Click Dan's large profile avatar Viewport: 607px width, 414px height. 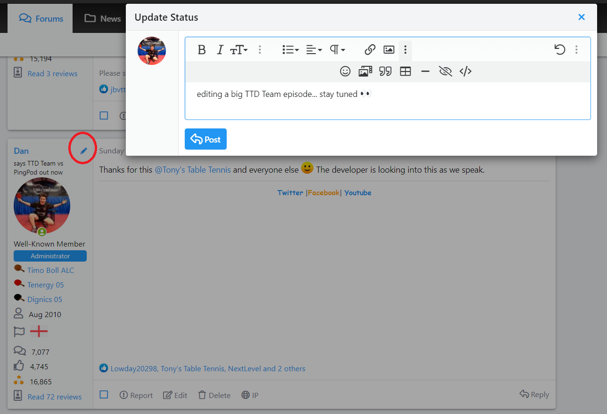(x=42, y=206)
